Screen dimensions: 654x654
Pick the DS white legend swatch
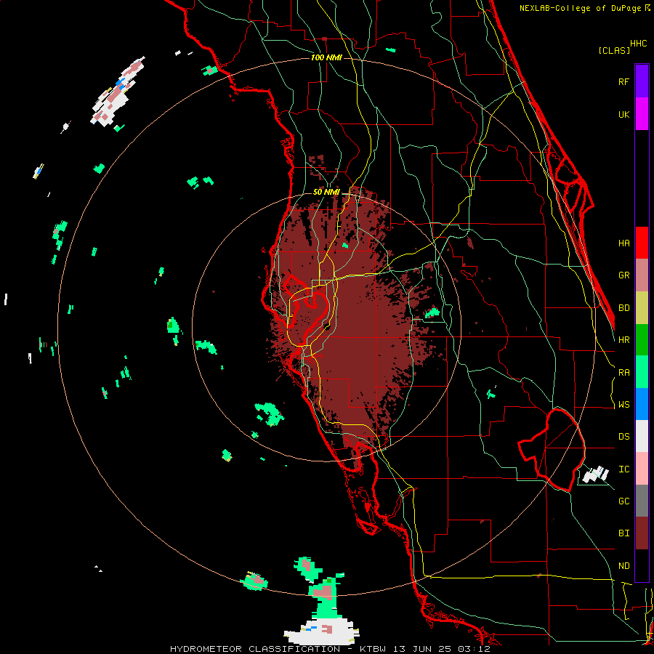click(x=642, y=436)
